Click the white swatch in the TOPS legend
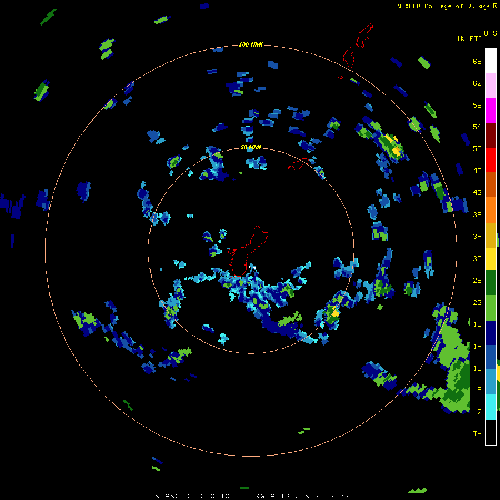This screenshot has height=500, width=500. (491, 61)
